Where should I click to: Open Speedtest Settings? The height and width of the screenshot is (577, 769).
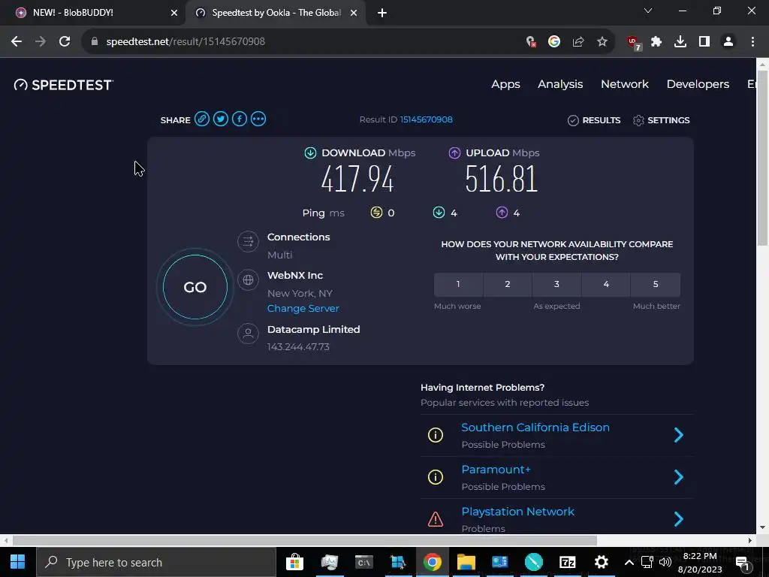661,120
